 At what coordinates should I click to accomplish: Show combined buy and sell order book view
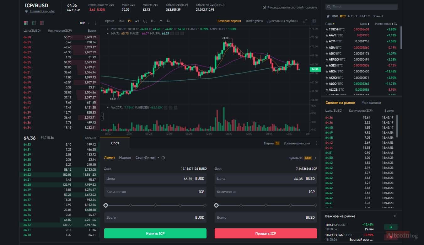26,23
